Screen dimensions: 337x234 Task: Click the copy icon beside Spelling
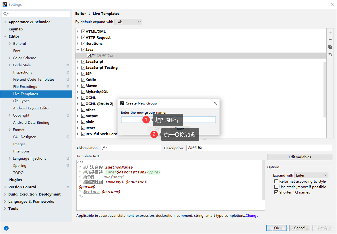68,166
